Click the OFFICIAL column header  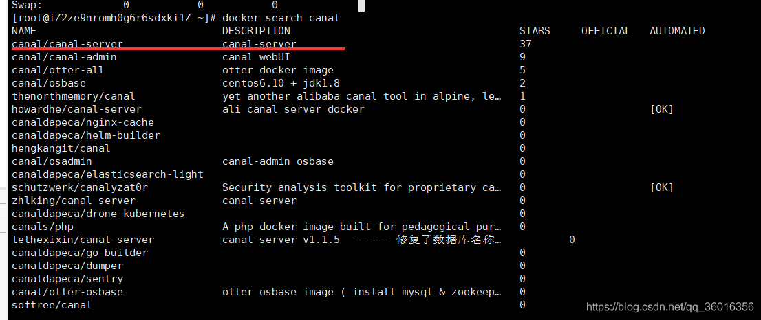[x=606, y=31]
